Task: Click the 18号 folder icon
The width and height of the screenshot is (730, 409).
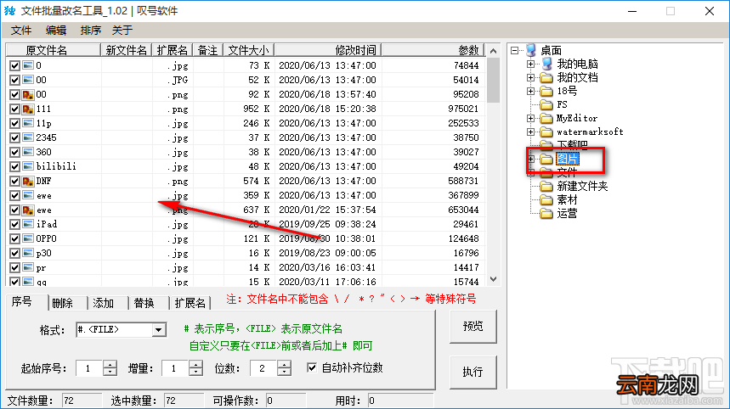Action: click(x=546, y=91)
